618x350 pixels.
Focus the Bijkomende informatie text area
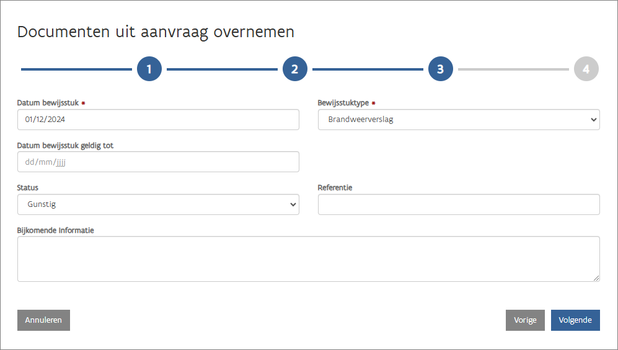point(308,259)
